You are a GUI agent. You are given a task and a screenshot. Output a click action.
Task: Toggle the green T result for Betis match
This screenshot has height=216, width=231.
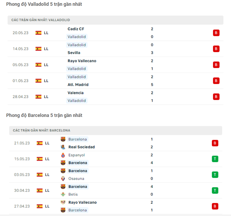(215, 190)
